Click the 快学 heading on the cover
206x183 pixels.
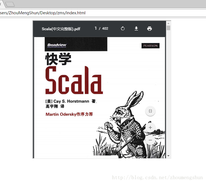tap(58, 59)
